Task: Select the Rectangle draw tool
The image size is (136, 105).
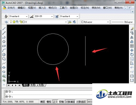Action: [4, 46]
